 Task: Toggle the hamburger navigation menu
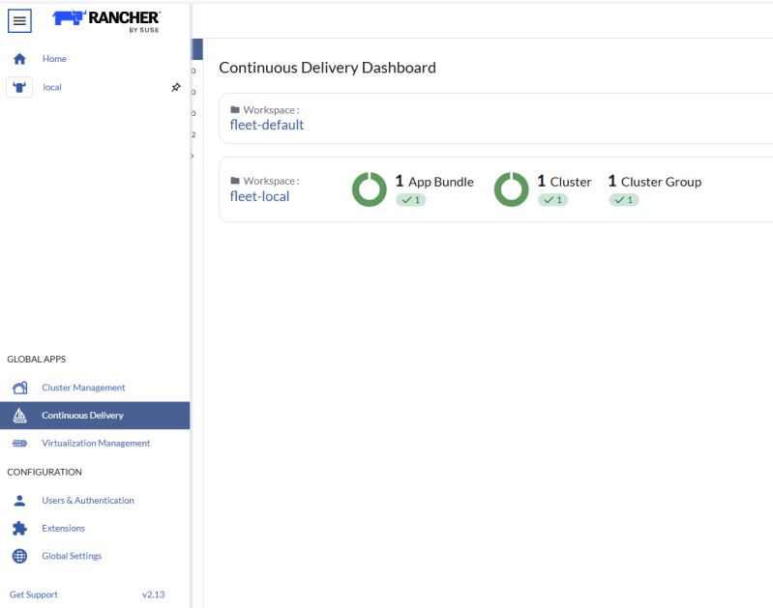[x=19, y=20]
